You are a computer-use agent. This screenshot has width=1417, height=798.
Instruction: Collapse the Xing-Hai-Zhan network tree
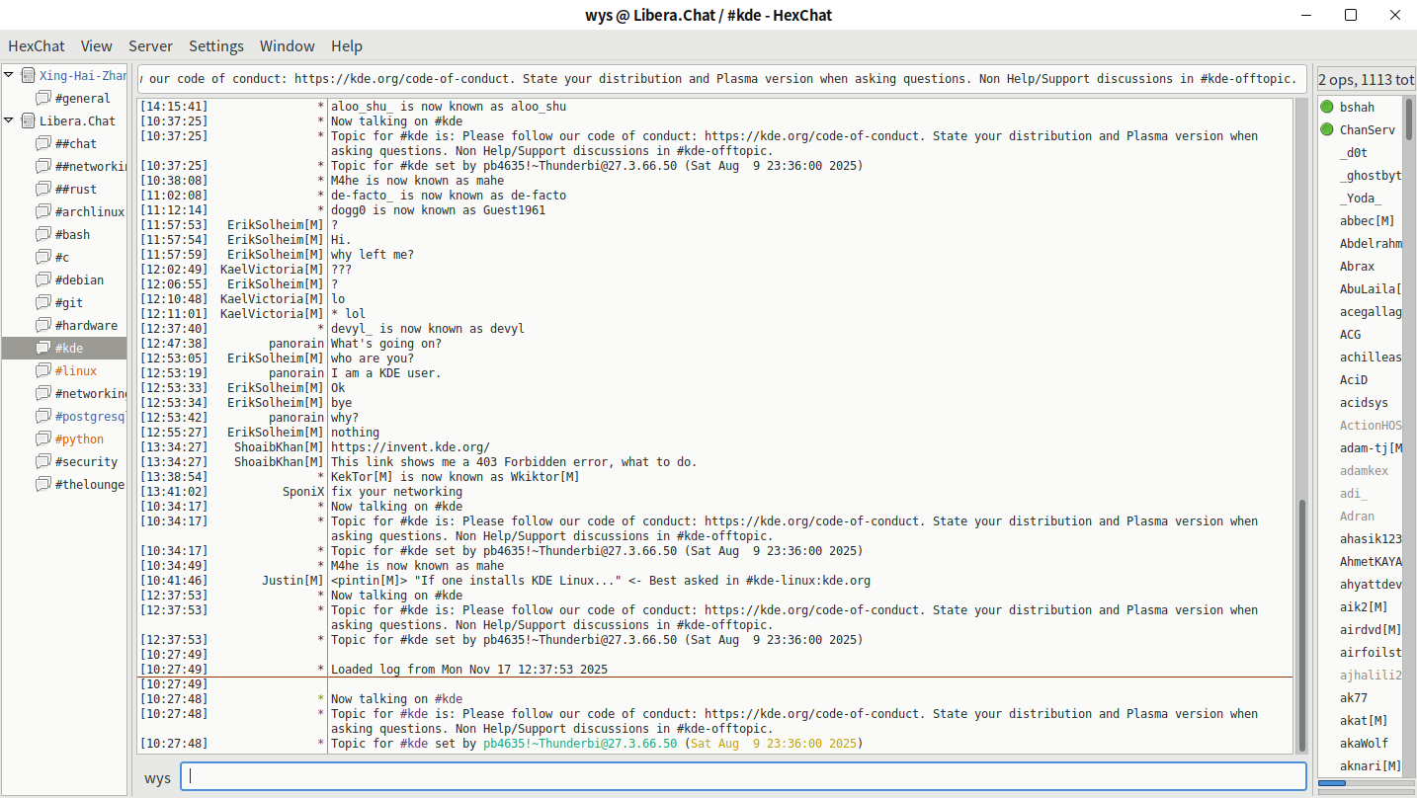tap(10, 75)
